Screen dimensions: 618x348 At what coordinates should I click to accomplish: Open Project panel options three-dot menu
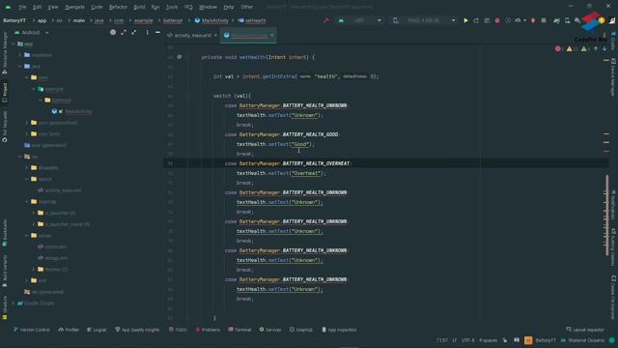(x=147, y=32)
